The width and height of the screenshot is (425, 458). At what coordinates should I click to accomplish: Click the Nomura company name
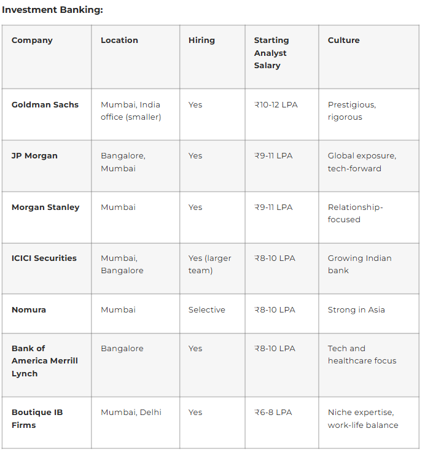[x=29, y=310]
